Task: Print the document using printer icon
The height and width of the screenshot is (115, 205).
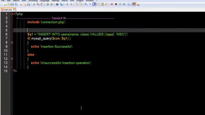Action: click(x=29, y=4)
